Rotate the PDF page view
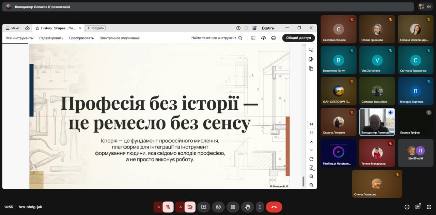Screen dimensions: 436x215 tap(311, 159)
